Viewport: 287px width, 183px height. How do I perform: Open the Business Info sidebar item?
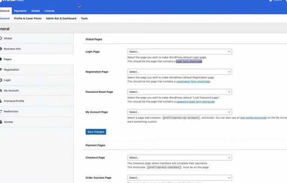coord(37,49)
